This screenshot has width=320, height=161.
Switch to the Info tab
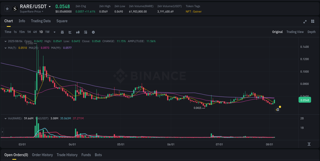(22, 21)
